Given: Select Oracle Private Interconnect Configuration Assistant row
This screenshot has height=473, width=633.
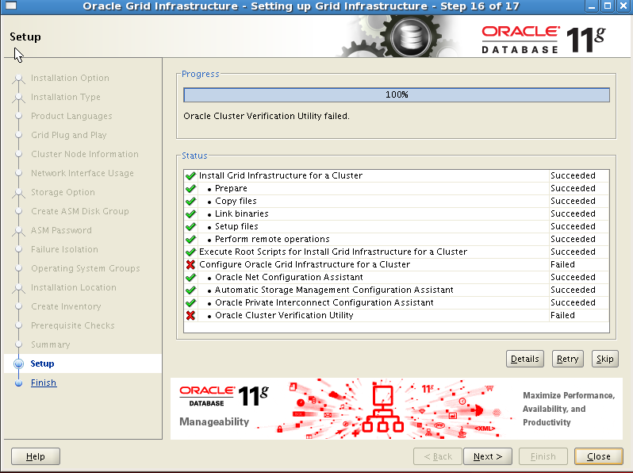Looking at the screenshot, I should (x=397, y=302).
